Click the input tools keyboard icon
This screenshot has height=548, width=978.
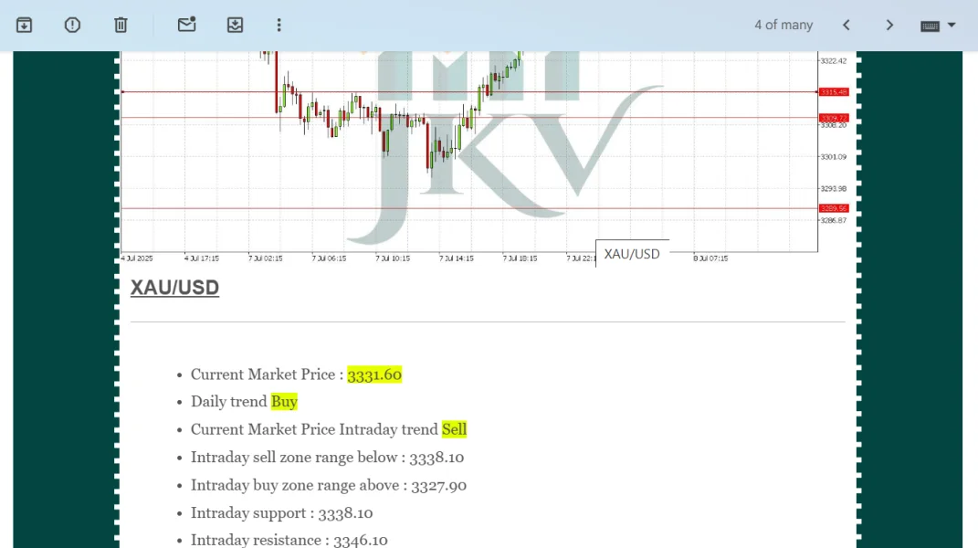click(930, 26)
